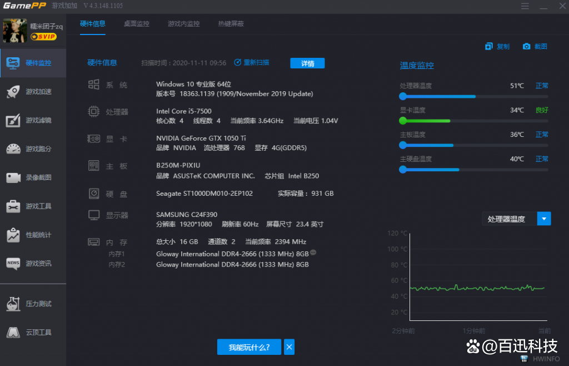Click the 主板 motherboard icon
This screenshot has height=366, width=569.
coord(93,166)
